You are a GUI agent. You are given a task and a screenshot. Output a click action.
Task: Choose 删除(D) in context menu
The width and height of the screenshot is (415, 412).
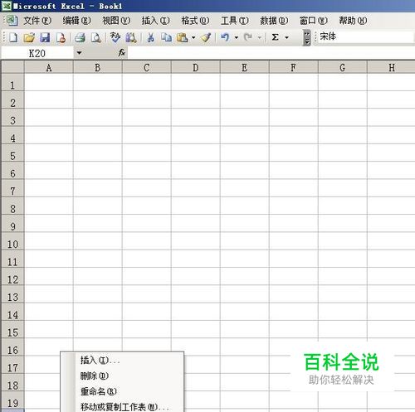[x=122, y=376]
